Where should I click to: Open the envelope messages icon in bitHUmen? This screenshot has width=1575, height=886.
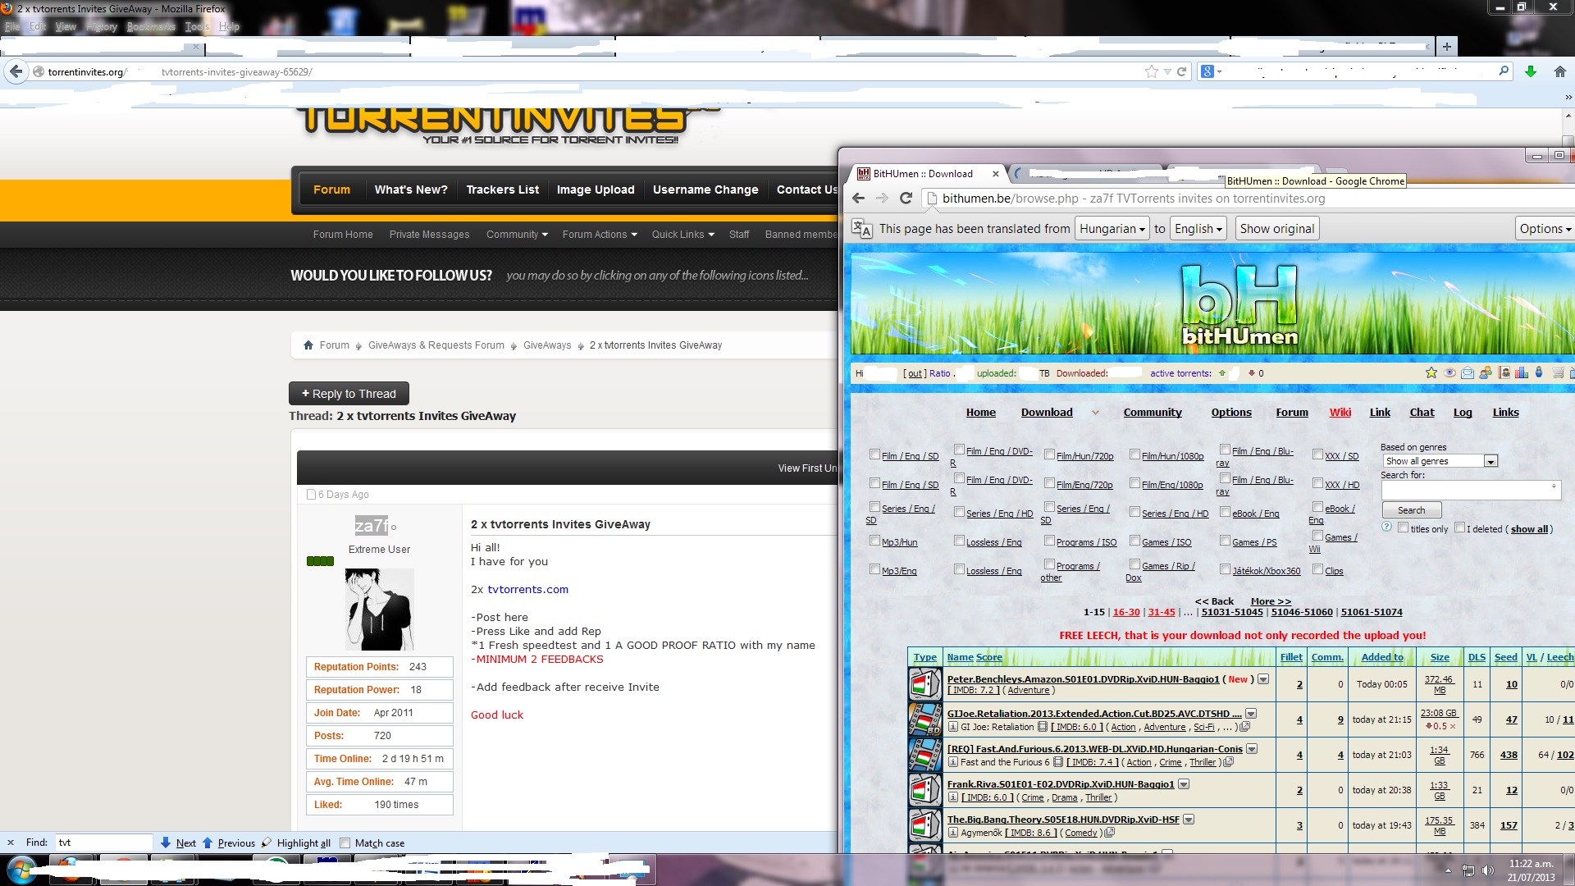[1468, 372]
